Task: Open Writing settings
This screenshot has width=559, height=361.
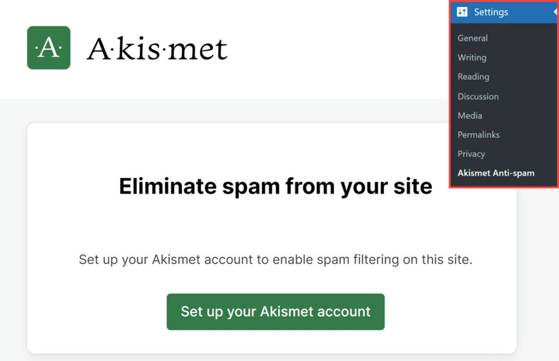Action: point(471,57)
